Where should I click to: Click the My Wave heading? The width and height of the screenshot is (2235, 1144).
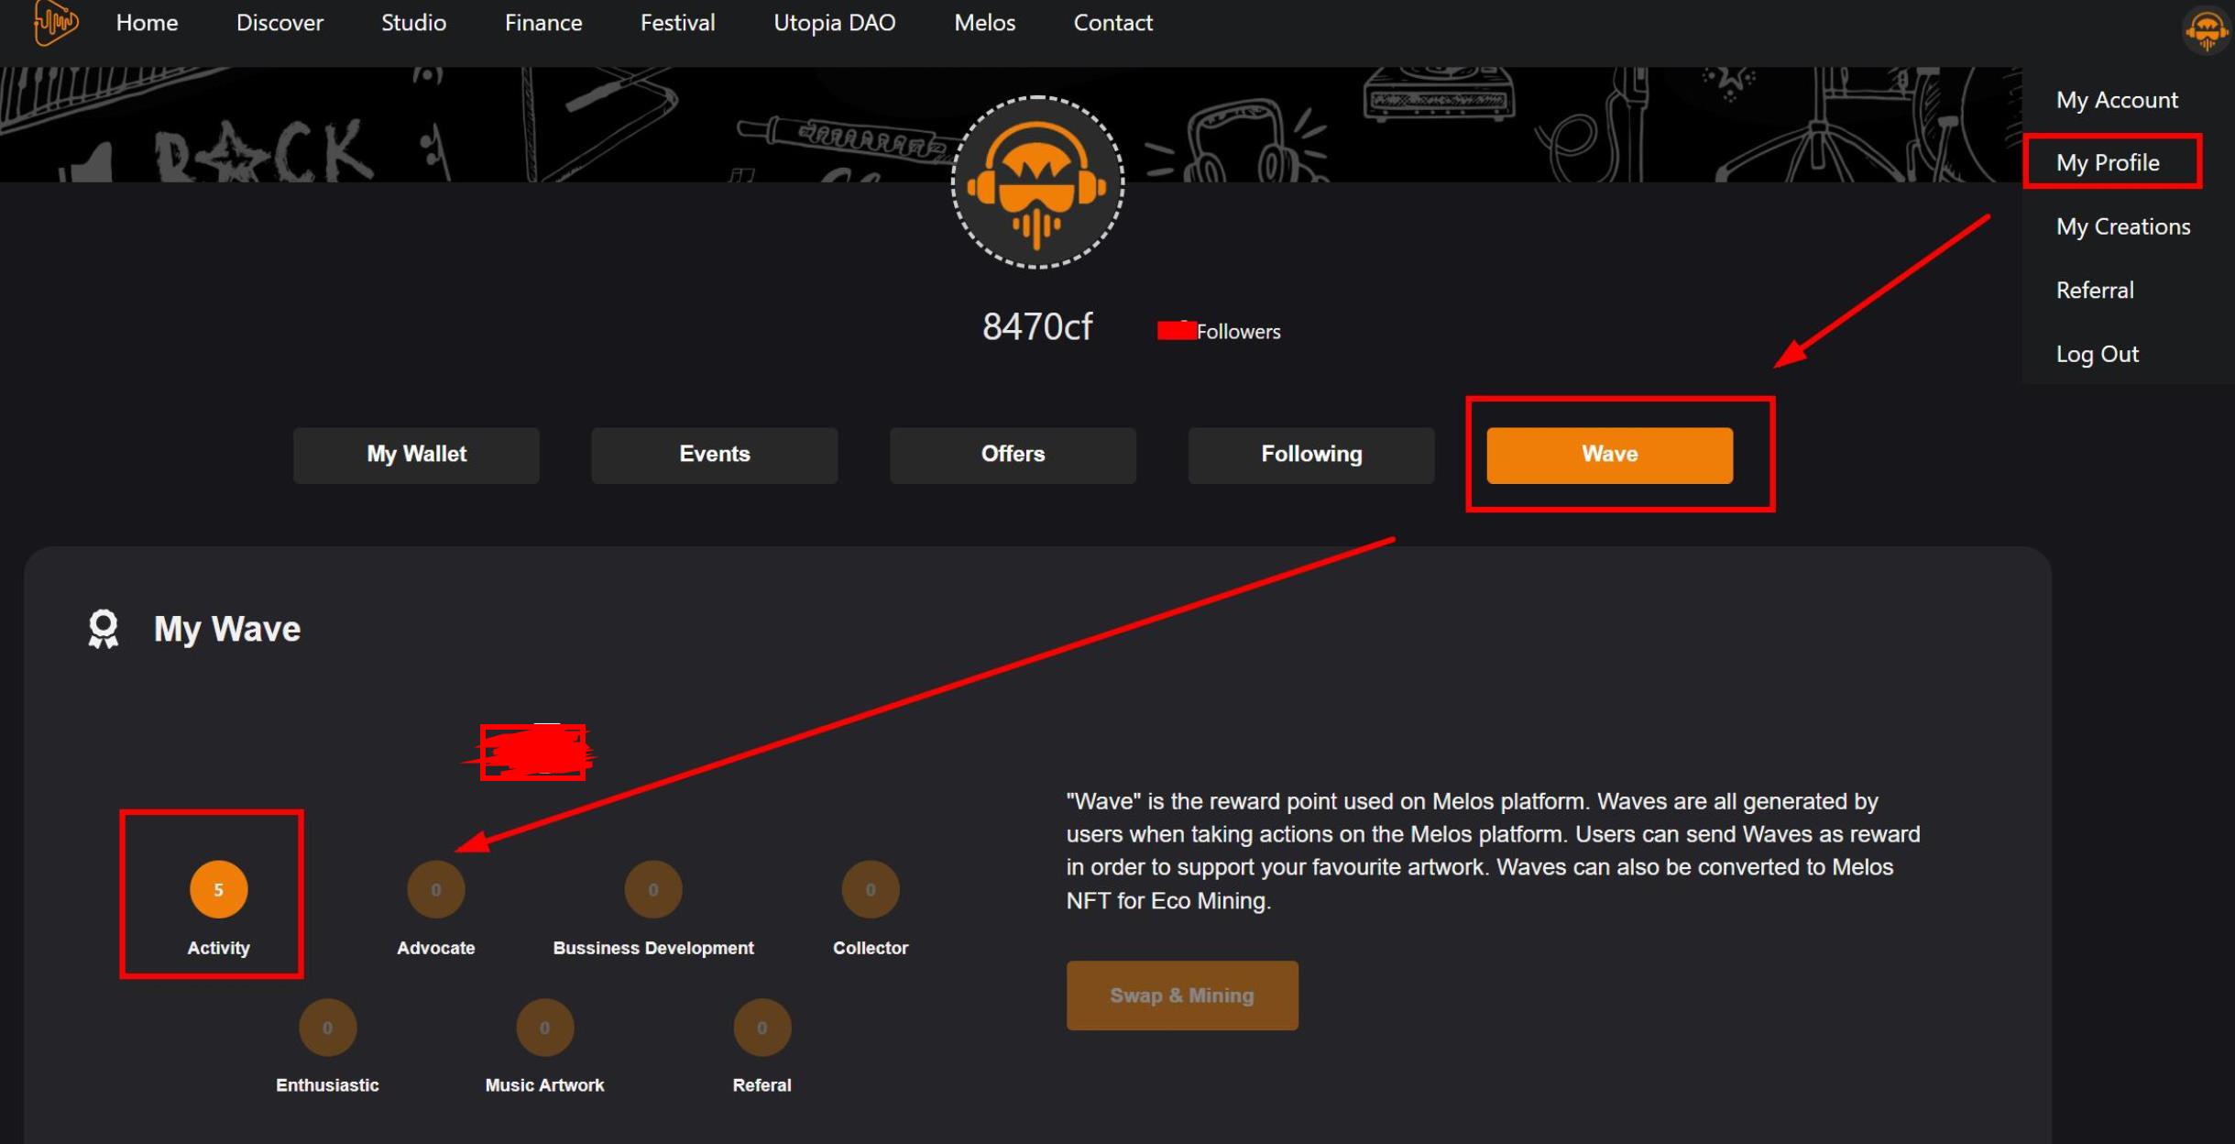click(226, 629)
